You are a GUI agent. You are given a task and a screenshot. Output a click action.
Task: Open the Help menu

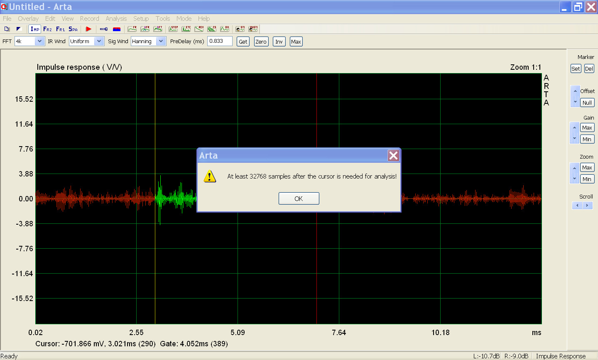tap(204, 19)
